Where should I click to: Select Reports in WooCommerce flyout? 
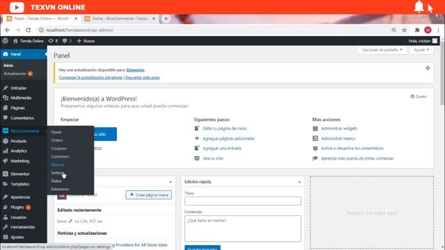point(58,165)
